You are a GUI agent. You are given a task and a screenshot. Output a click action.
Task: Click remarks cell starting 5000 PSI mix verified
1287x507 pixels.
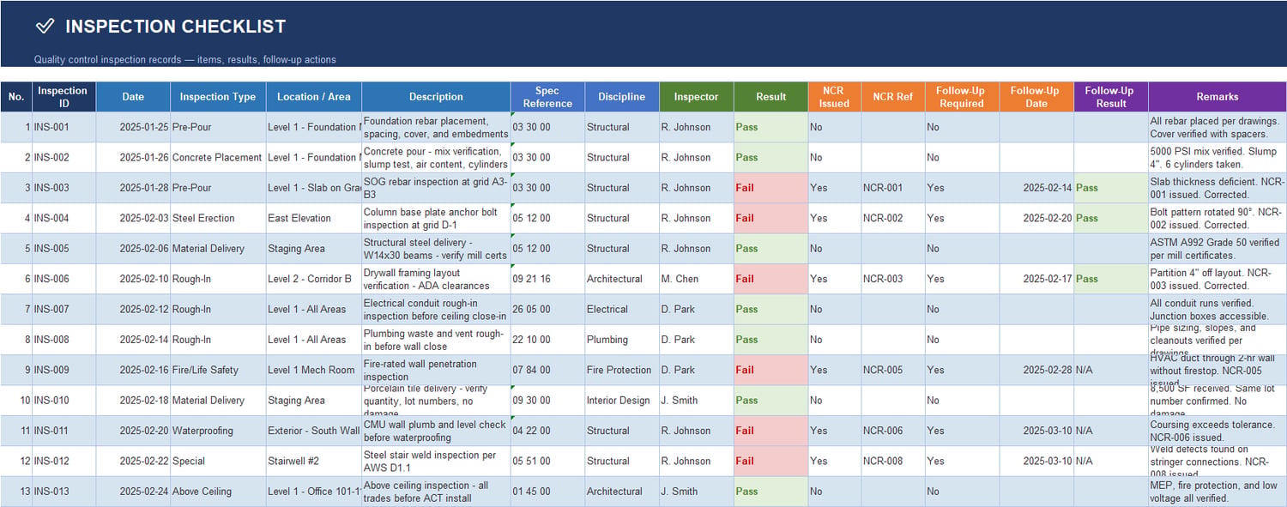coord(1218,157)
